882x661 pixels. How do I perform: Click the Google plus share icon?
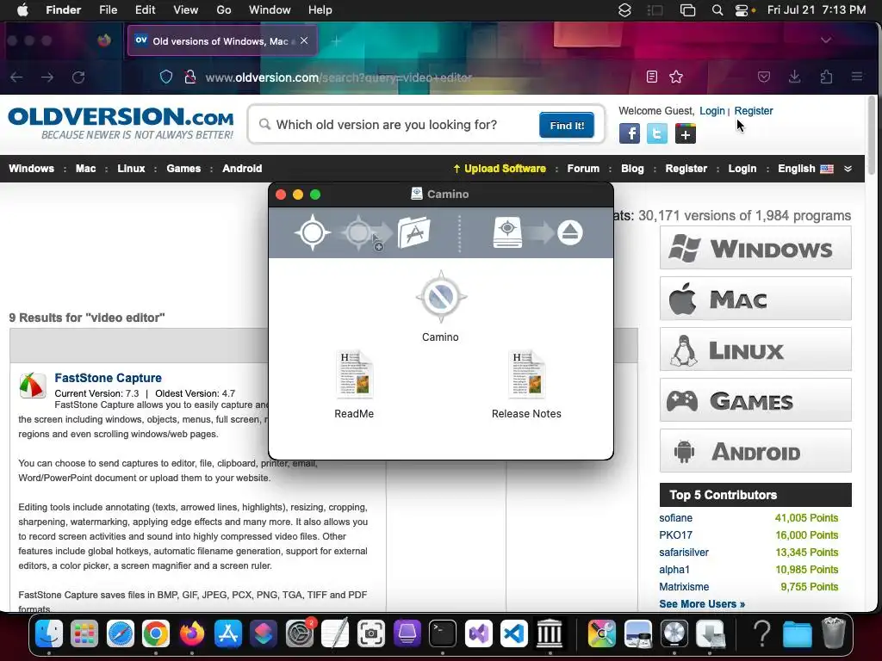(685, 133)
